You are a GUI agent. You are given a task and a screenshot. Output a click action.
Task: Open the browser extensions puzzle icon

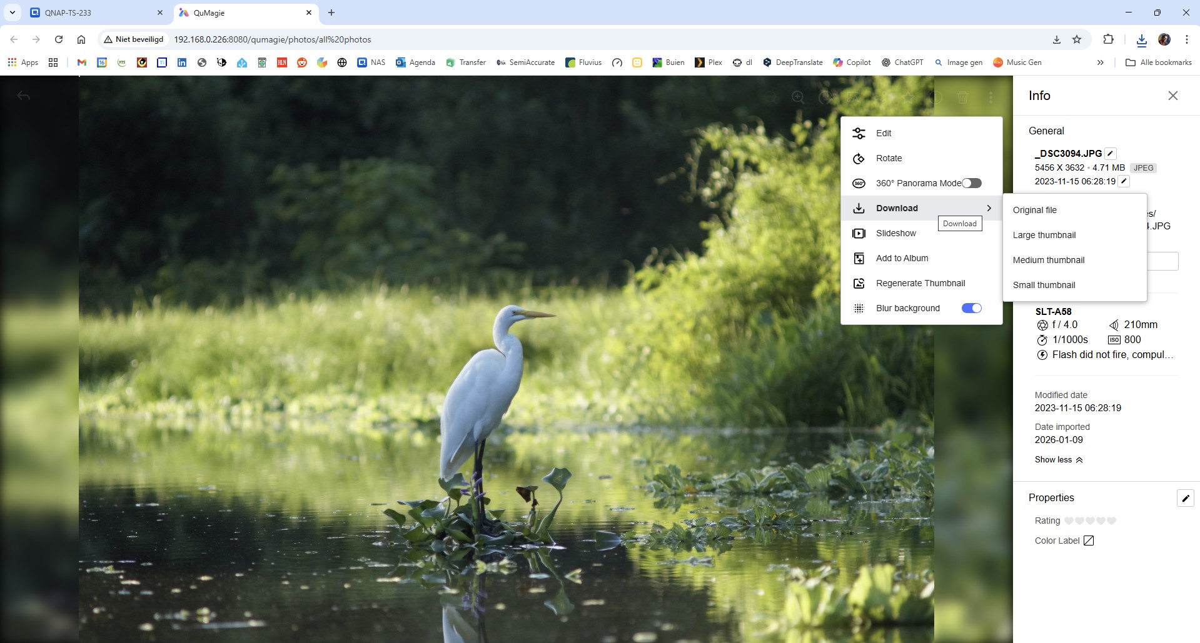coord(1108,39)
